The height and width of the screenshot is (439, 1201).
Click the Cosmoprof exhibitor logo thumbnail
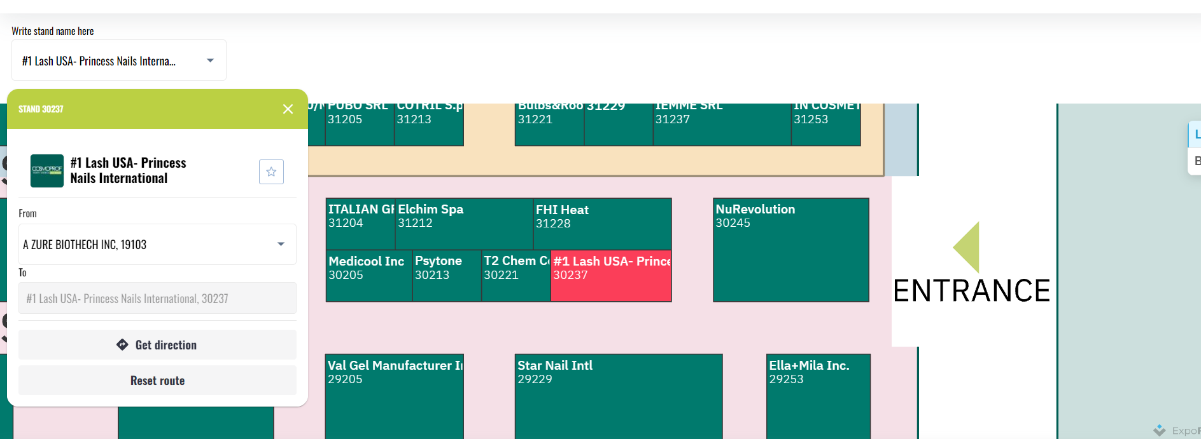(x=47, y=171)
